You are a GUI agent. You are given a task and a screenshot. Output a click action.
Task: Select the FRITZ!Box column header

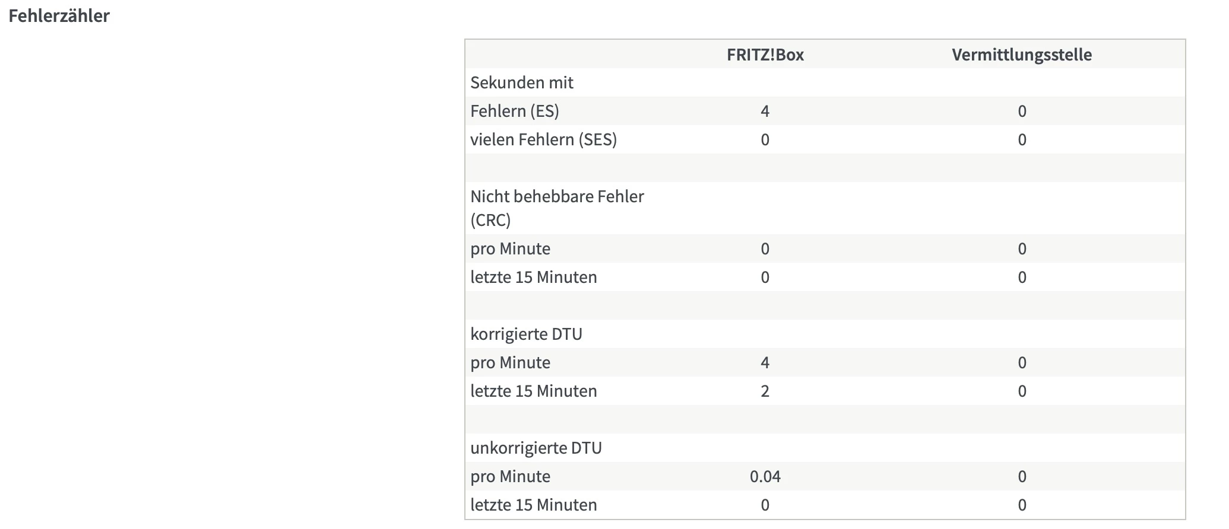(x=765, y=55)
